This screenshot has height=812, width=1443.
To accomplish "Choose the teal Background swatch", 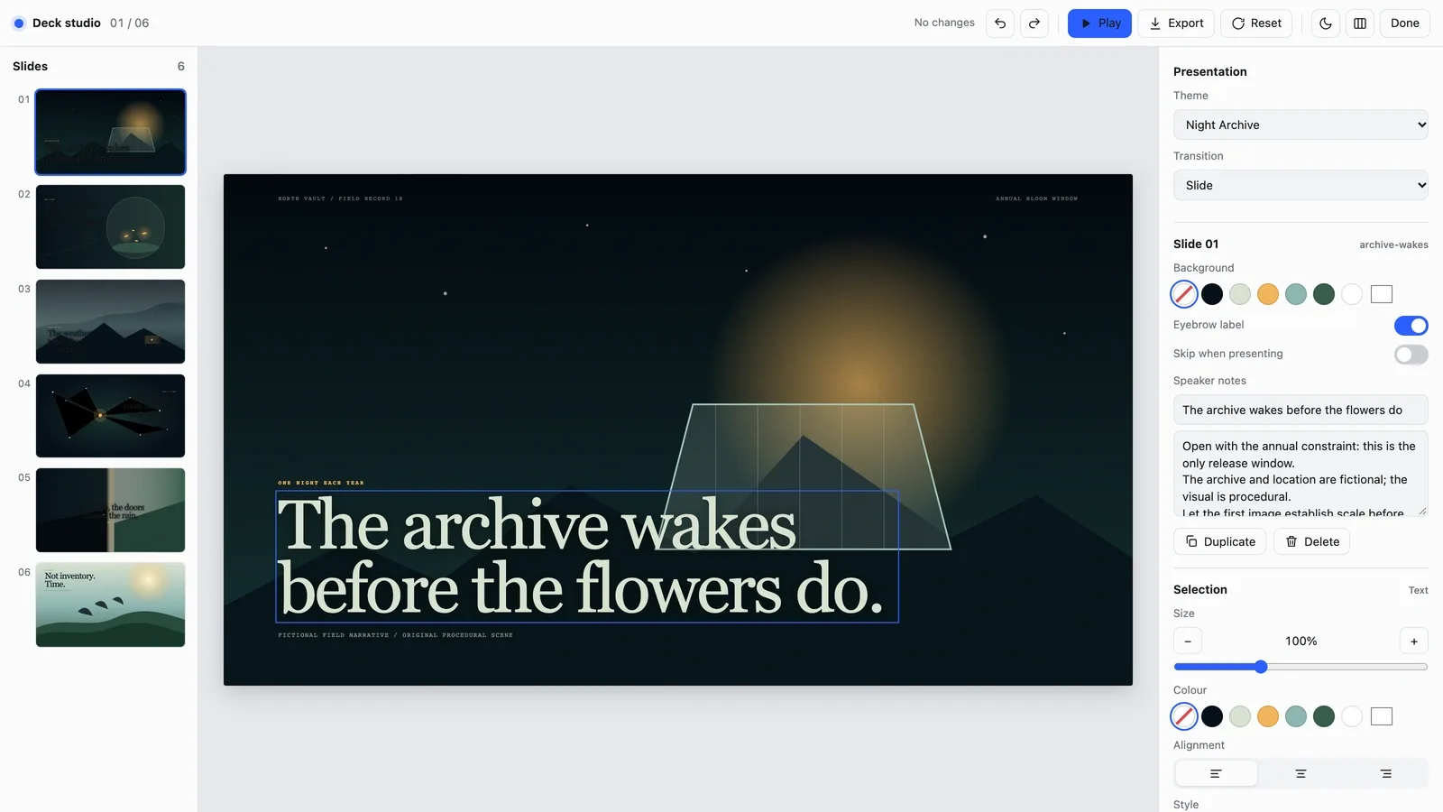I will 1296,294.
